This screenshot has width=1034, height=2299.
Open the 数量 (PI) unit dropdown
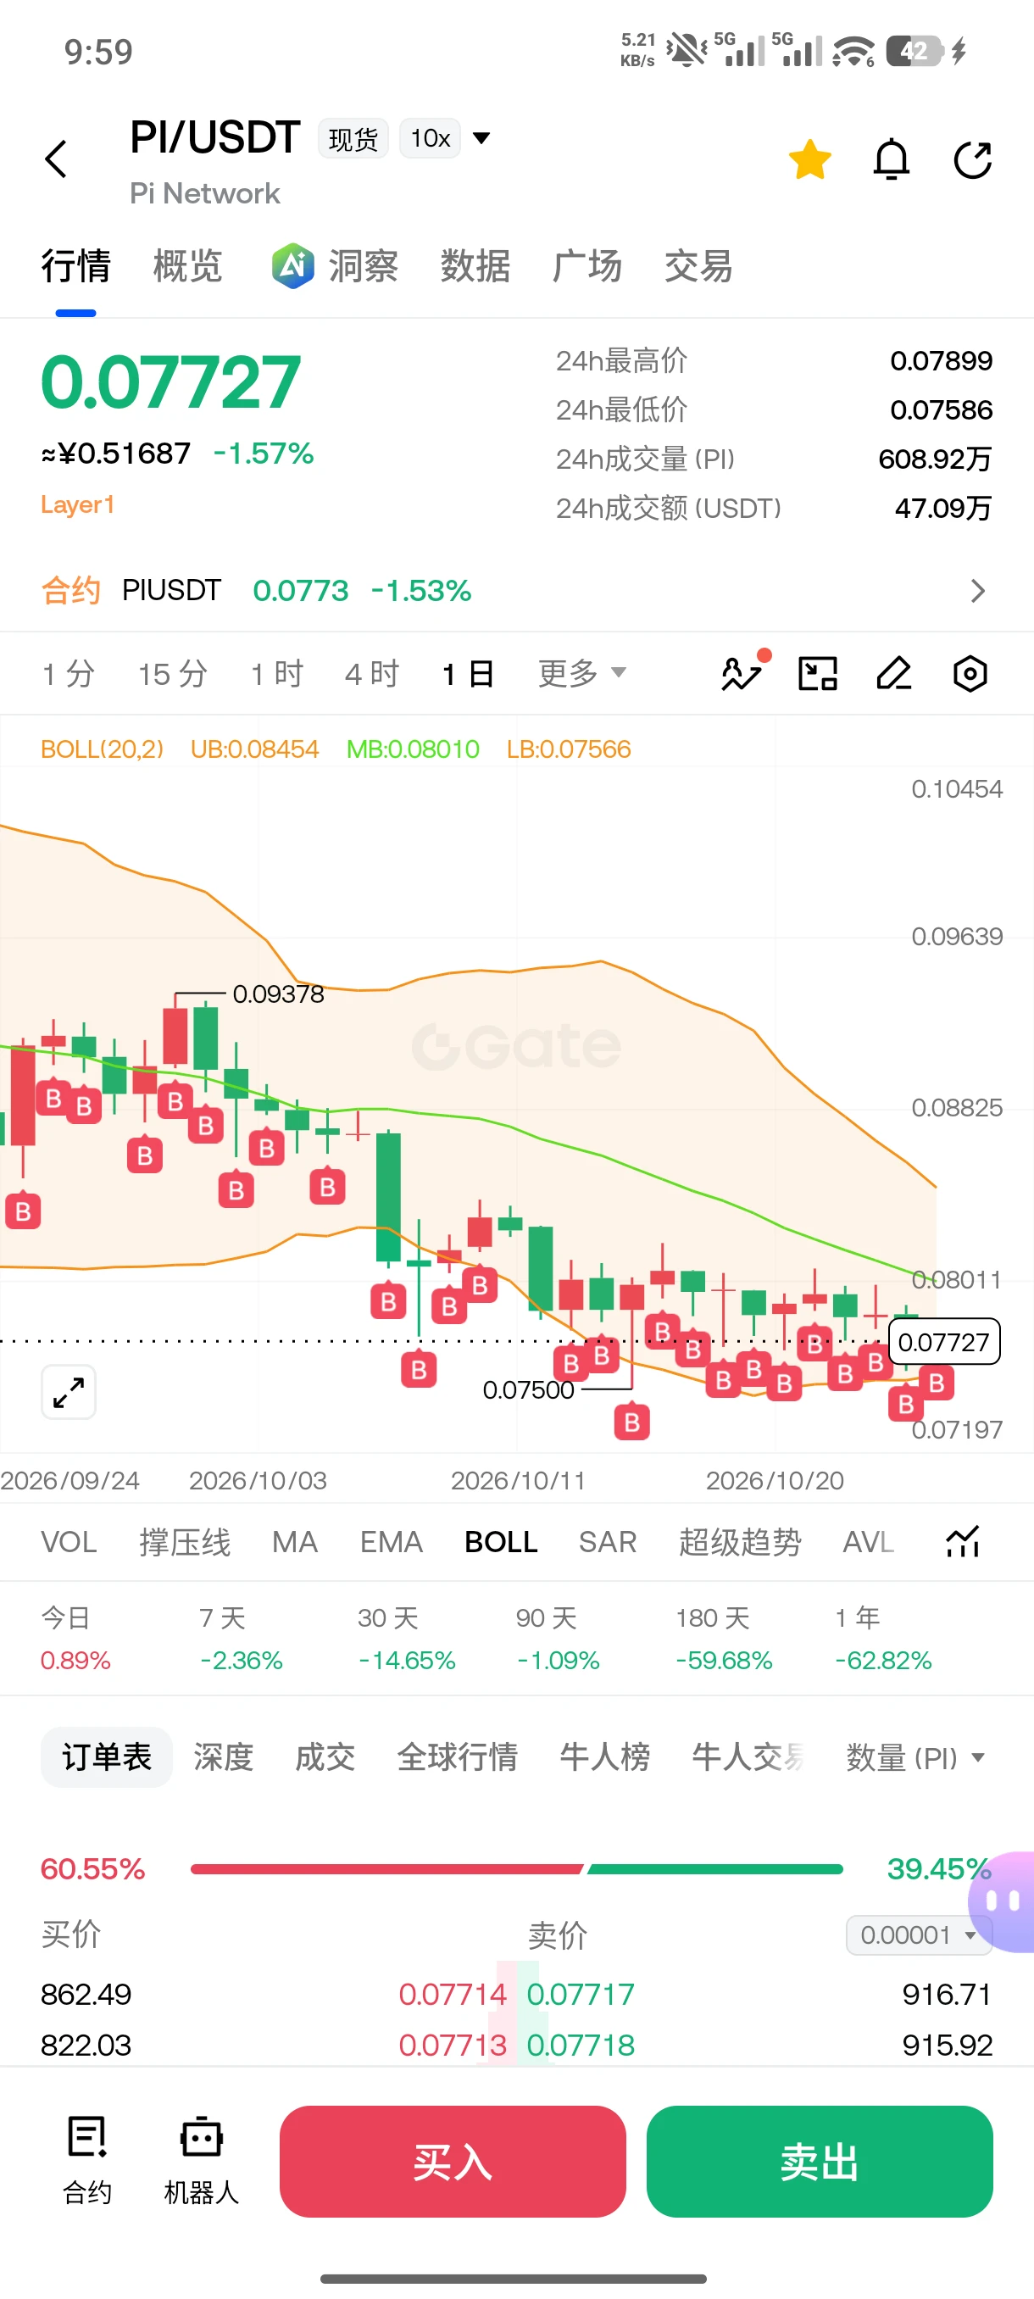pos(916,1757)
